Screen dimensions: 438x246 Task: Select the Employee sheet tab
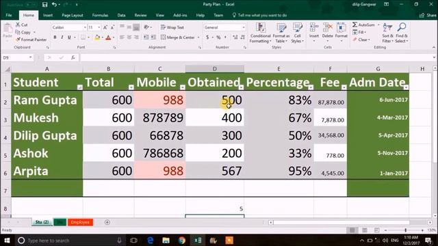[x=80, y=222]
